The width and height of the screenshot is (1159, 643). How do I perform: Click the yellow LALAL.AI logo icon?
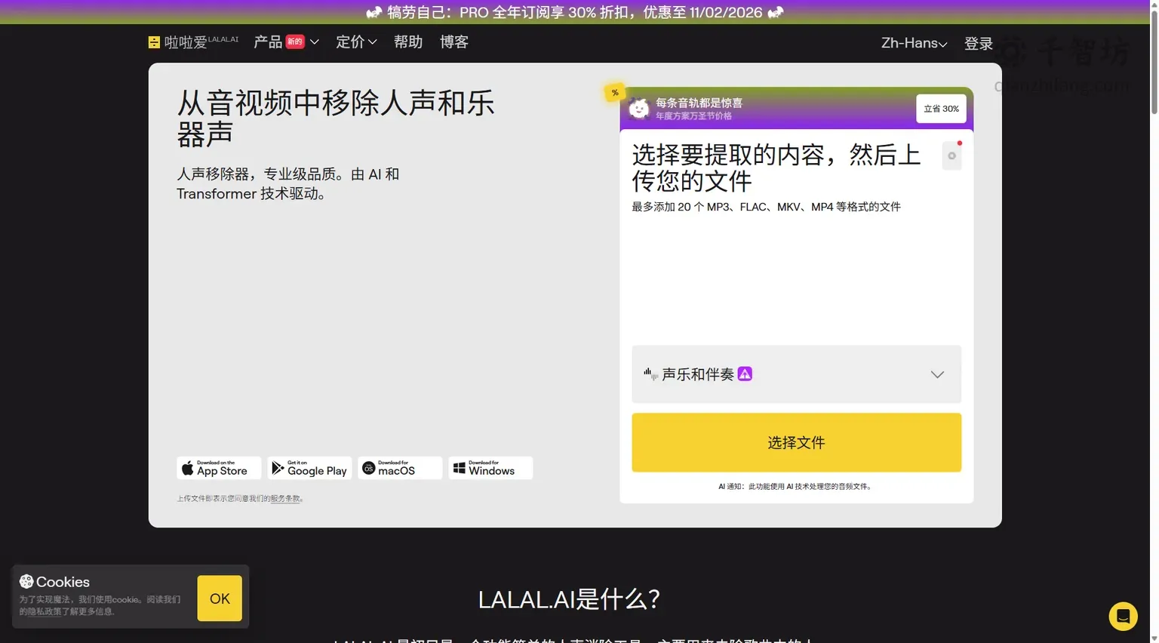154,42
